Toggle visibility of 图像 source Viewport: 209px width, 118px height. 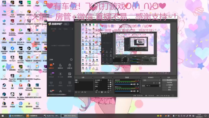(108, 87)
